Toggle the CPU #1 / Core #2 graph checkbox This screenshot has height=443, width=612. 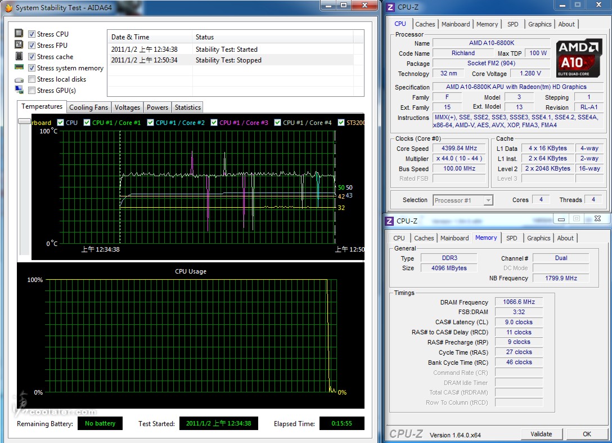[x=150, y=122]
